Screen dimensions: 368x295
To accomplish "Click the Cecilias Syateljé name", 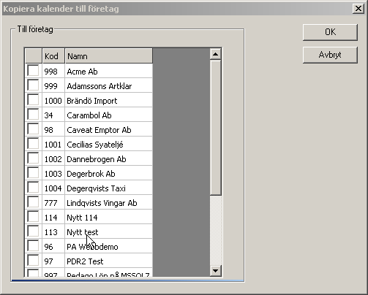I will (109, 144).
